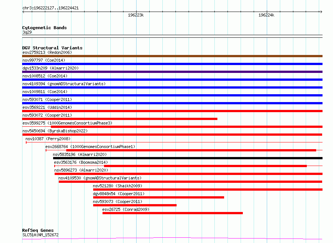Click the 196224k ruler position label
This screenshot has height=243, width=333.
(x=266, y=15)
